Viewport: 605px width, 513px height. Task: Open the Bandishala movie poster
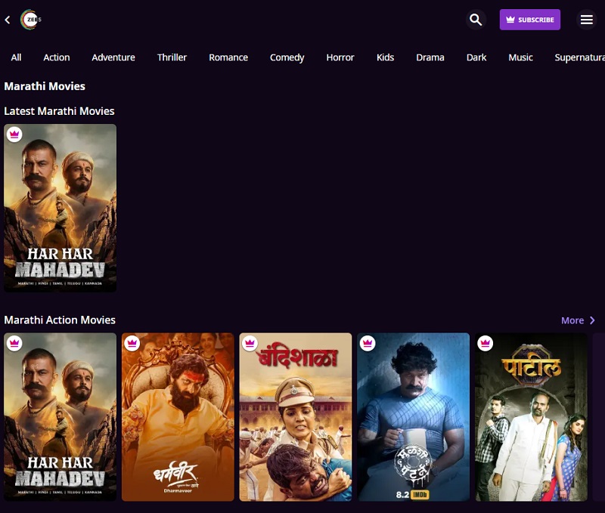pos(296,417)
